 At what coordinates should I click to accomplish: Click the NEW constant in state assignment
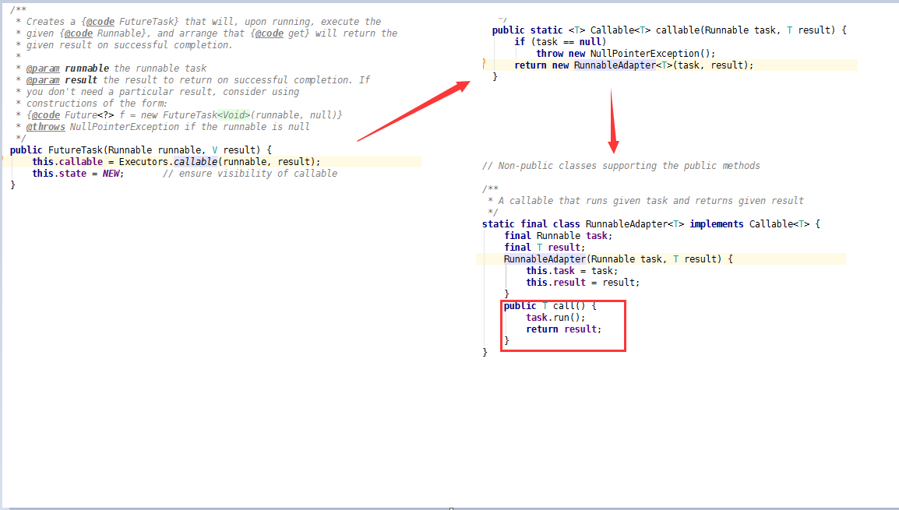(112, 174)
